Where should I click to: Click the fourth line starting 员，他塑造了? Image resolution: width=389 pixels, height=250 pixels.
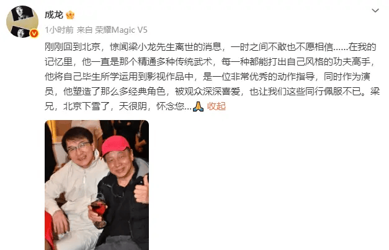[x=212, y=92]
